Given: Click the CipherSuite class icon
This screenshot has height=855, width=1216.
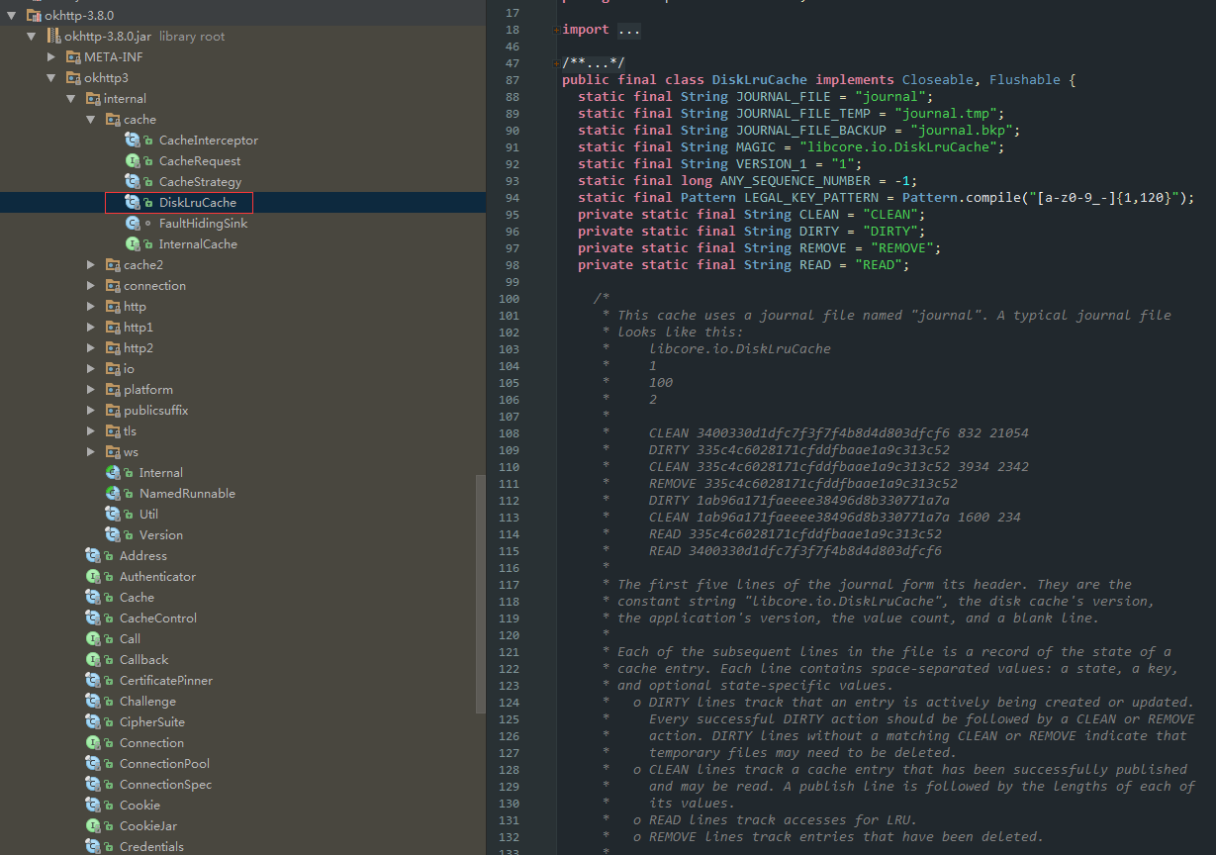Looking at the screenshot, I should pyautogui.click(x=93, y=722).
